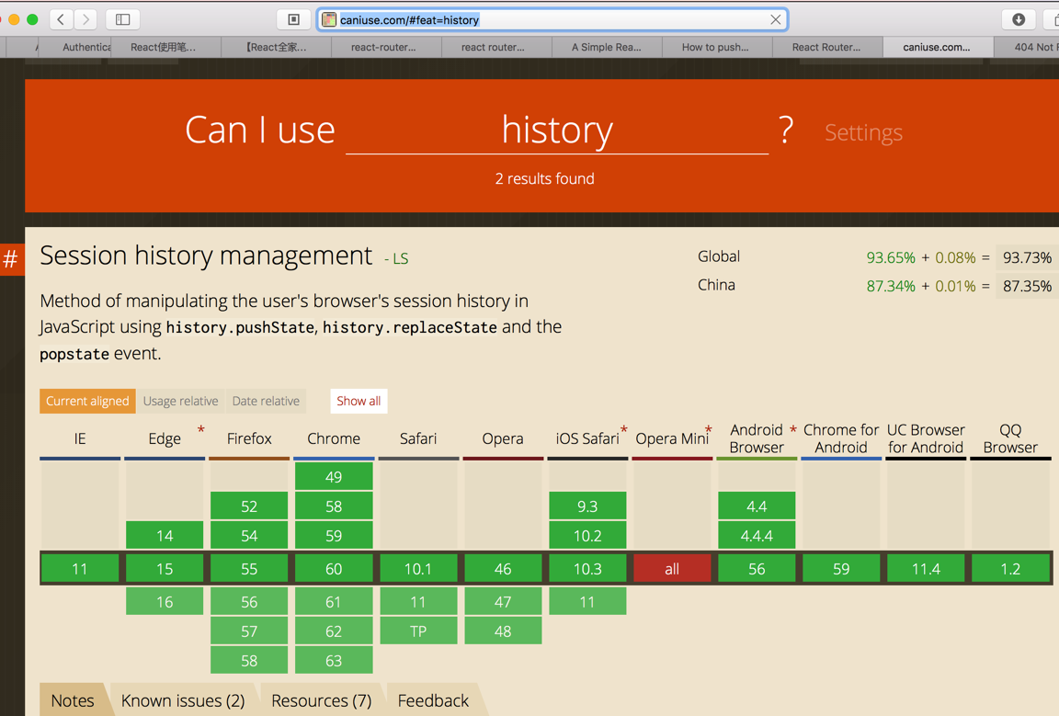Screen dimensions: 1059x716
Task: Switch to the 'react router...' browser tab
Action: click(x=496, y=47)
